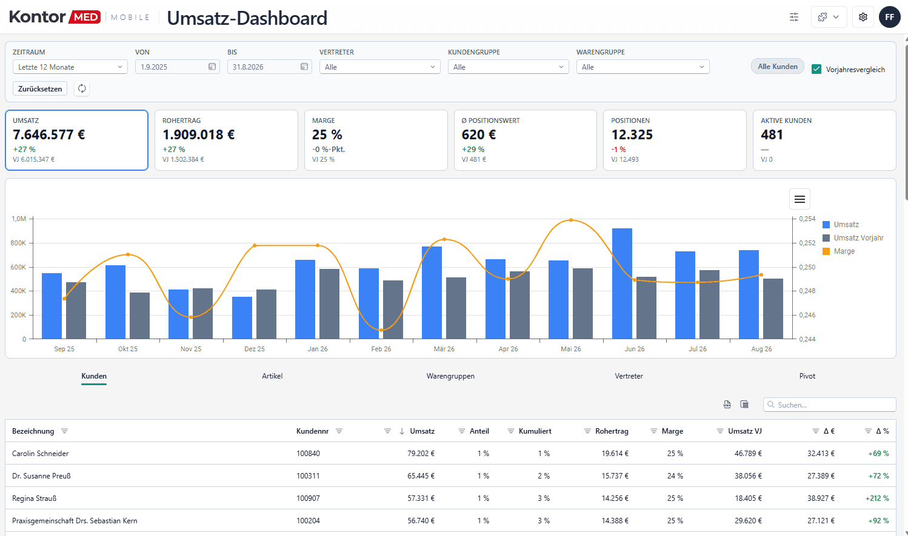Click Praxisgemeinschaft Drs. Sebastian Kern row
Image resolution: width=908 pixels, height=536 pixels.
[x=450, y=521]
